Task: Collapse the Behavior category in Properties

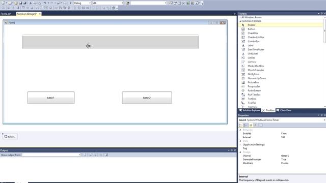Action: point(240,130)
